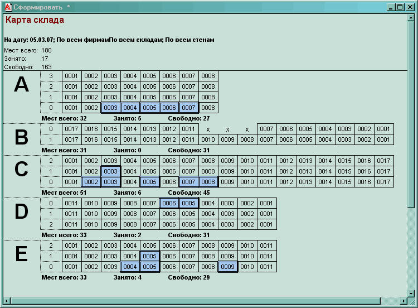Select occupied cell 0006 in wall A row 0
The width and height of the screenshot is (418, 308).
(x=169, y=108)
